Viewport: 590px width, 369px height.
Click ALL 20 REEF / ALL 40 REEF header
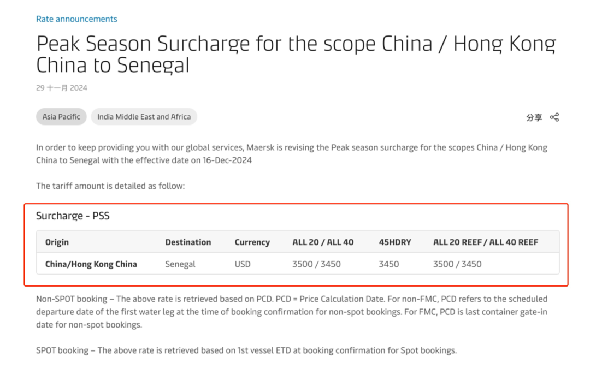[486, 242]
